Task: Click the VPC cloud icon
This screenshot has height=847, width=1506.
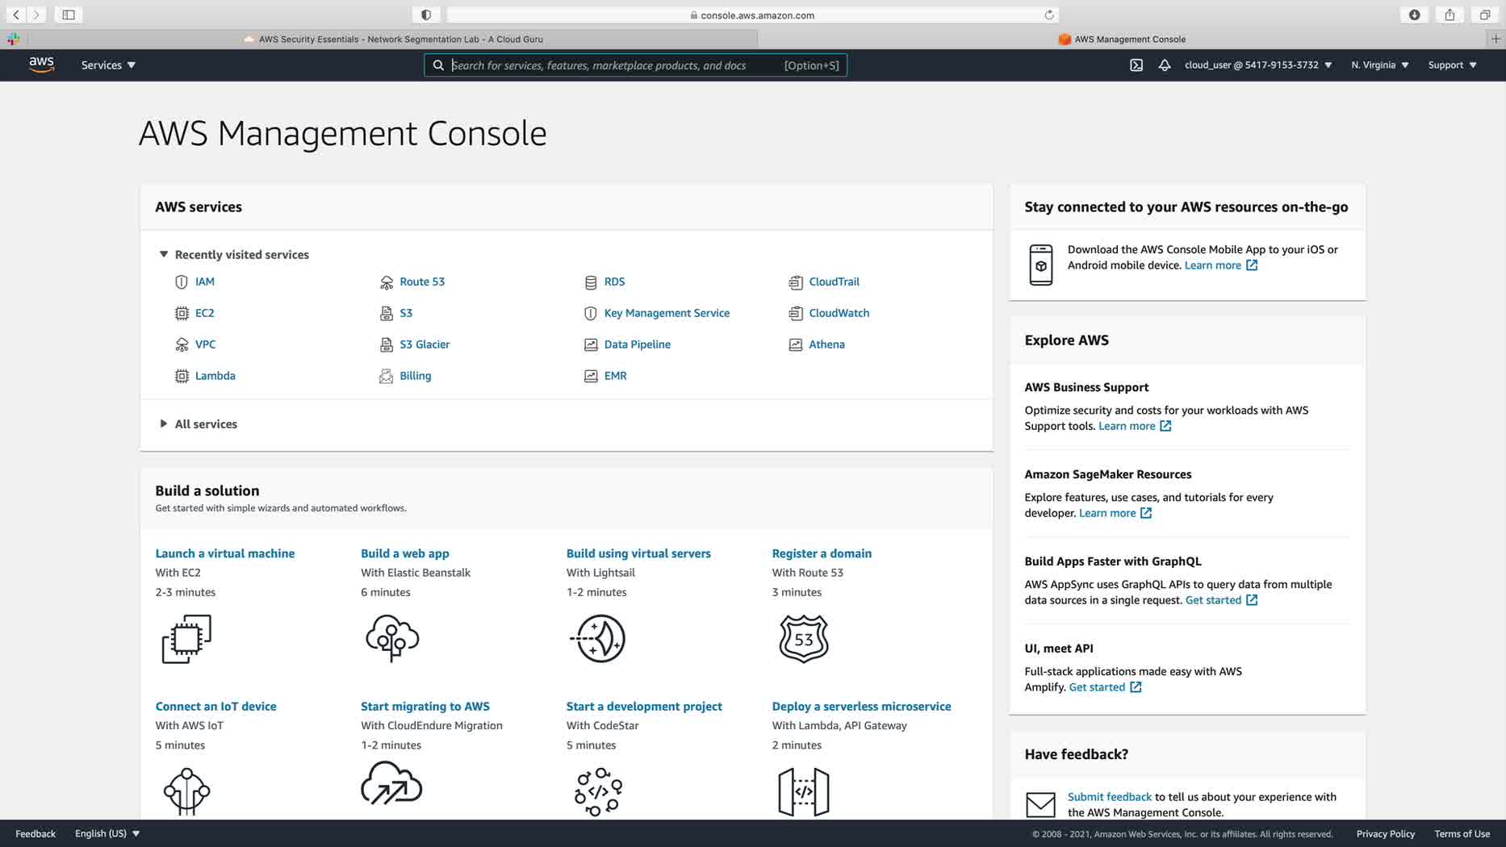Action: (182, 344)
